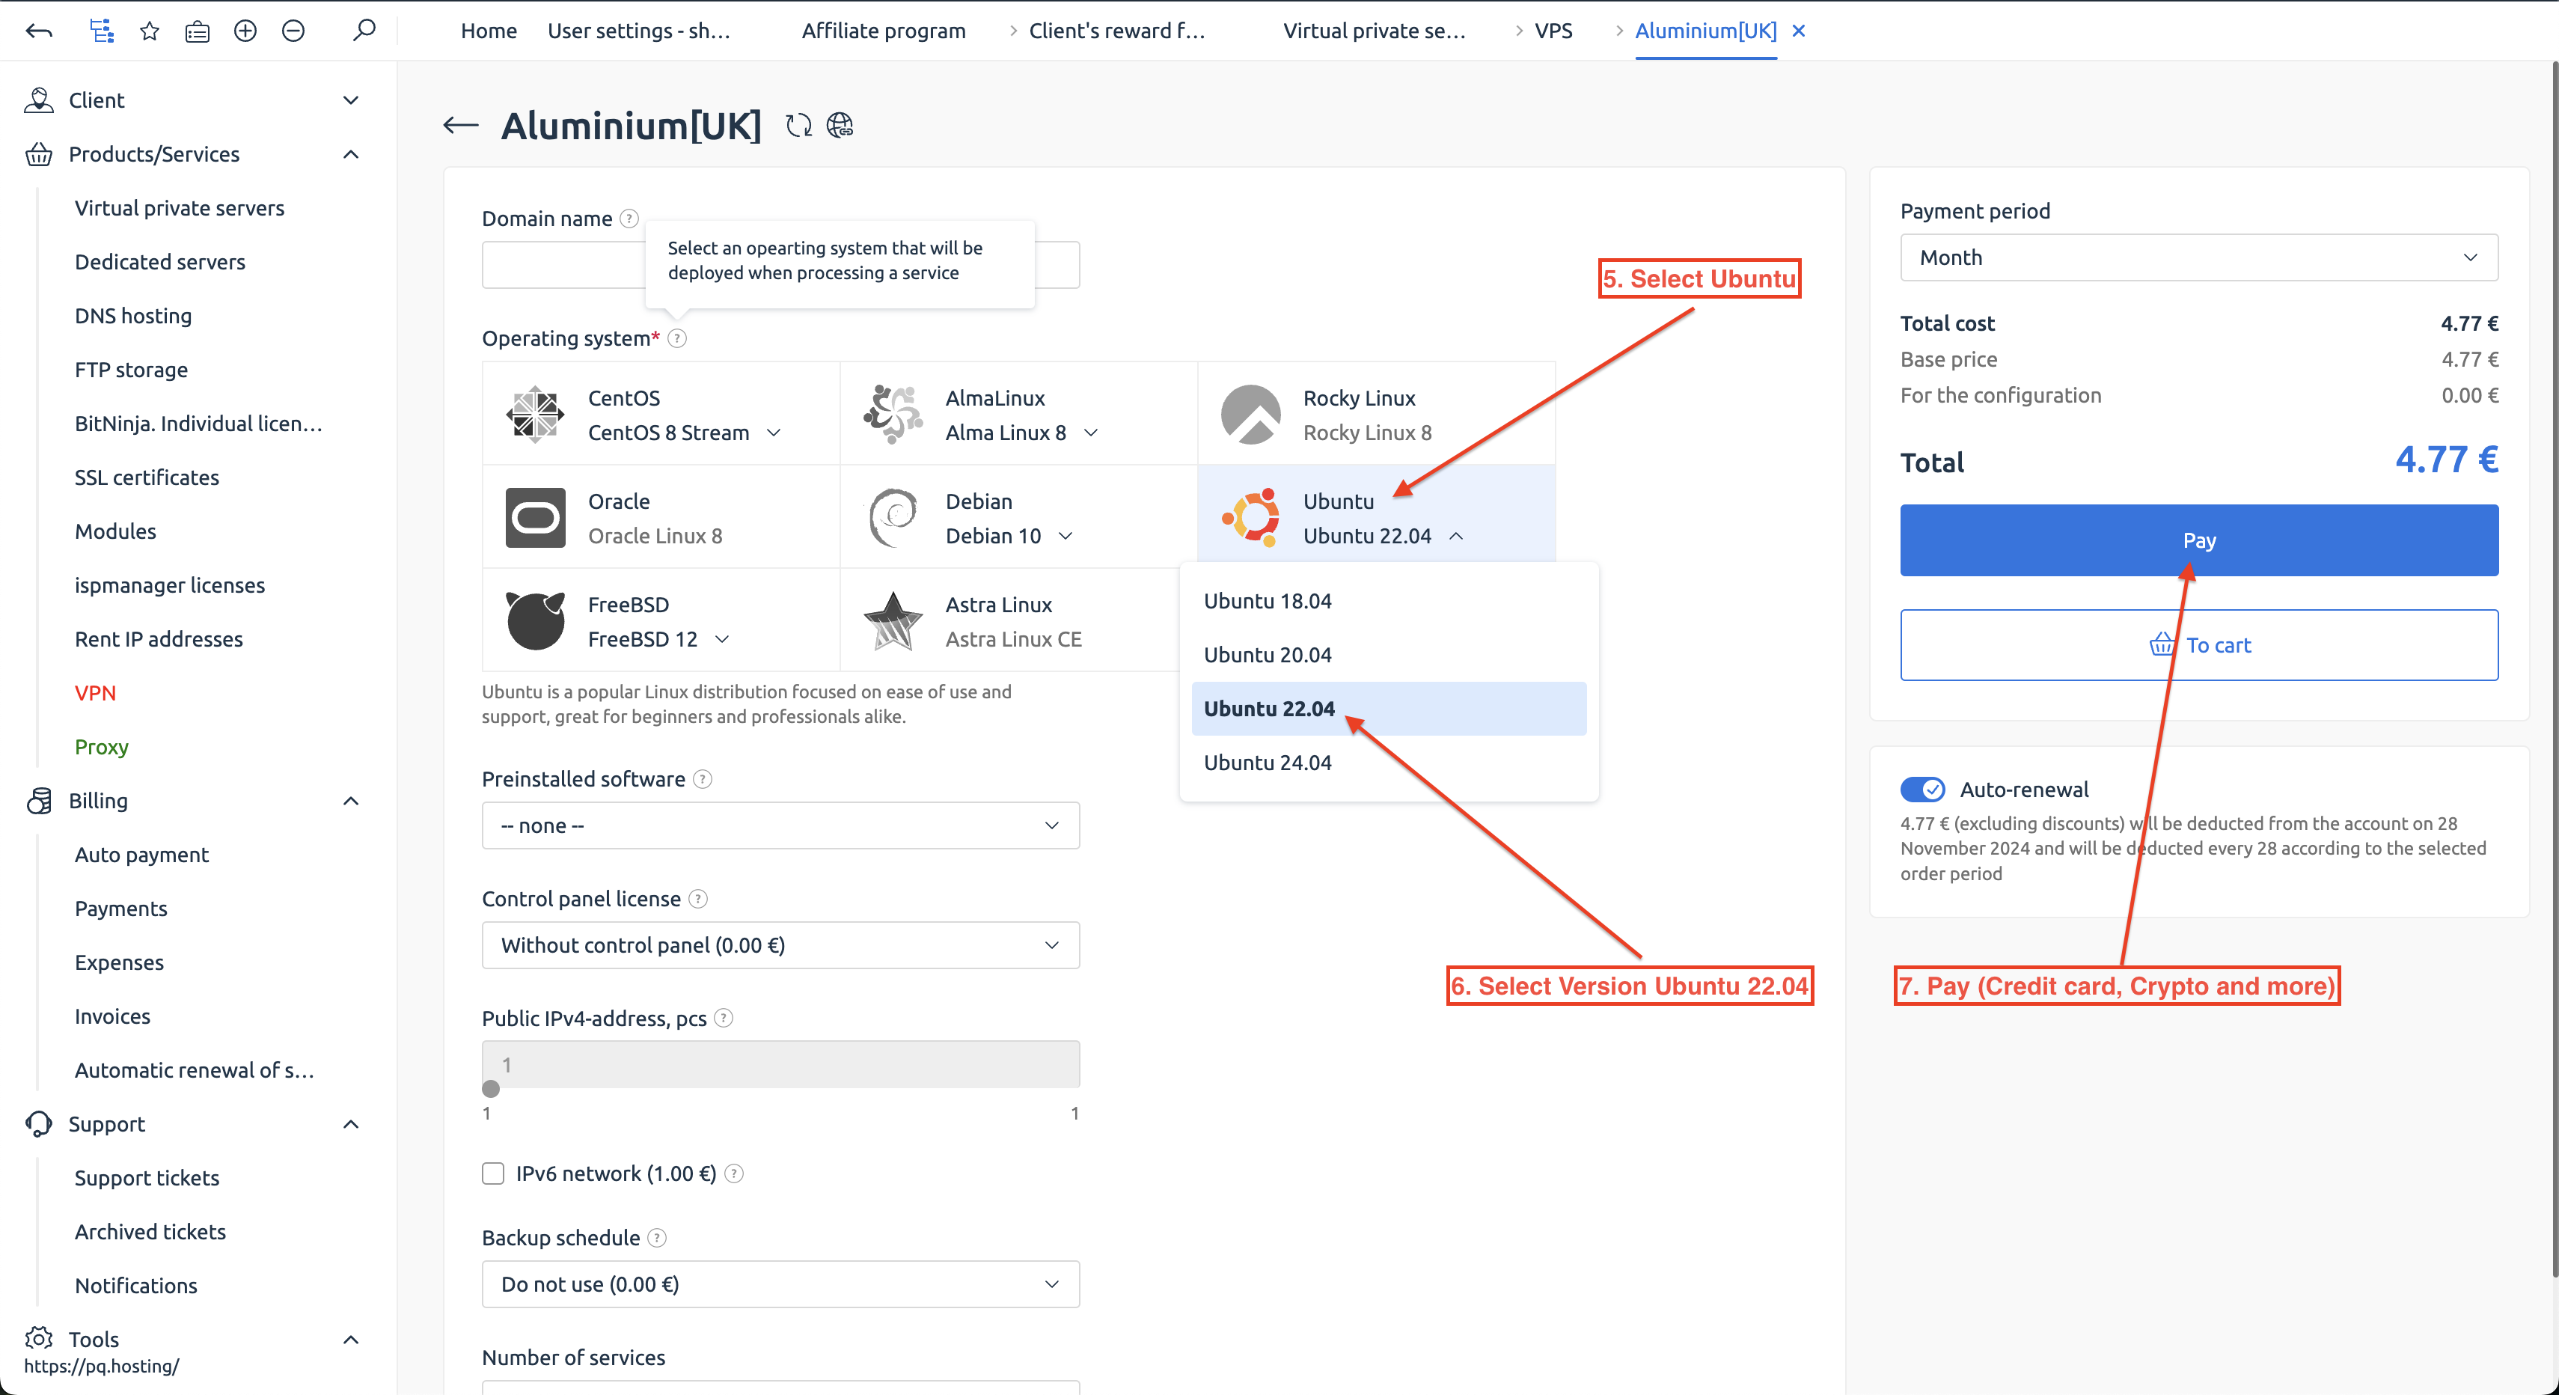Image resolution: width=2559 pixels, height=1395 pixels.
Task: Select the Ubuntu logo
Action: tap(1250, 518)
